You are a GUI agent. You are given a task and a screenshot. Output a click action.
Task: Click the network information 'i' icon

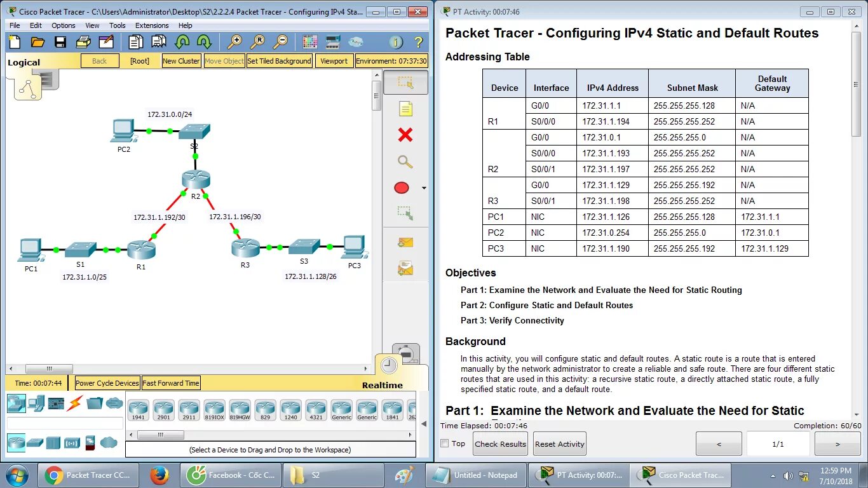point(396,43)
